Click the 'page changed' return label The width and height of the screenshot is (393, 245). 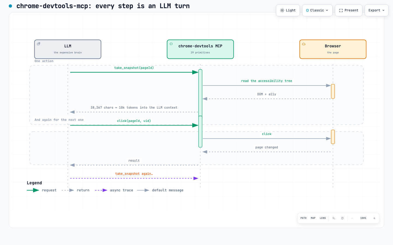click(x=267, y=147)
